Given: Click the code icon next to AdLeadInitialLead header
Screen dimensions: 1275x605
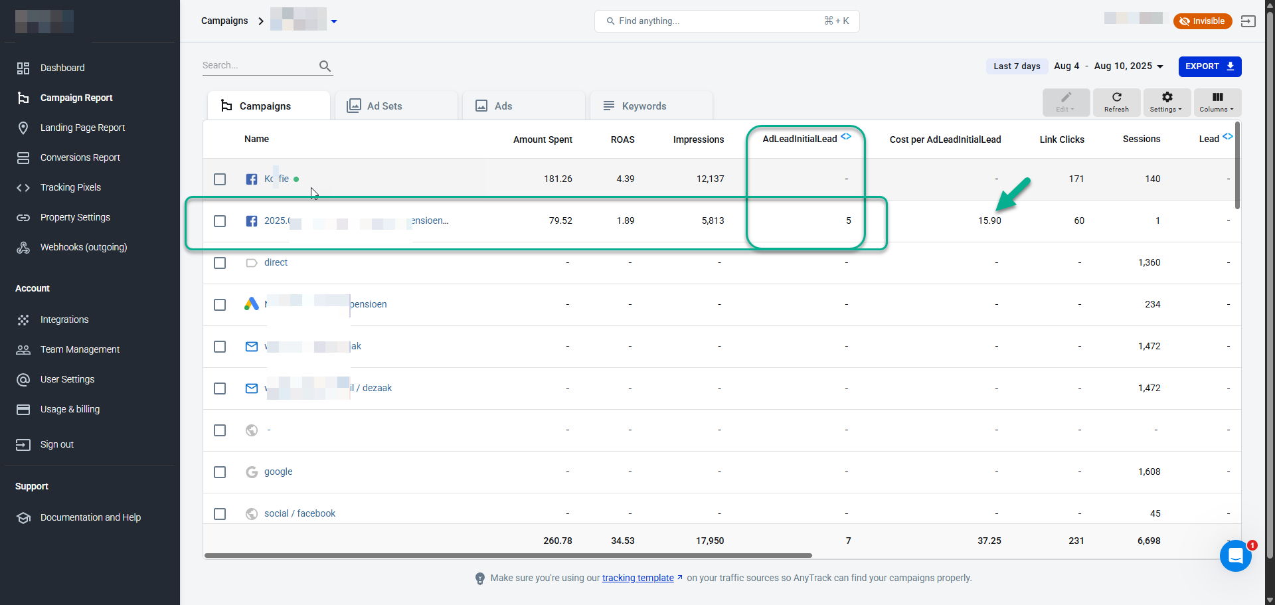Looking at the screenshot, I should 846,136.
